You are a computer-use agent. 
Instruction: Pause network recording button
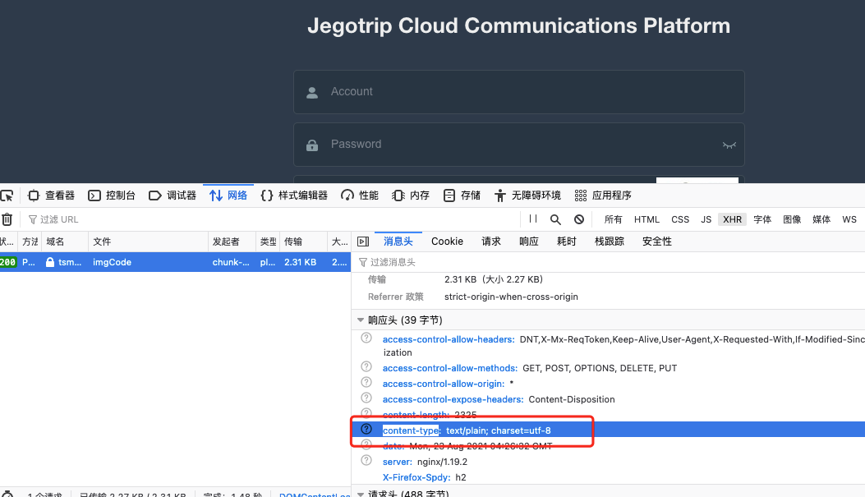(x=533, y=219)
